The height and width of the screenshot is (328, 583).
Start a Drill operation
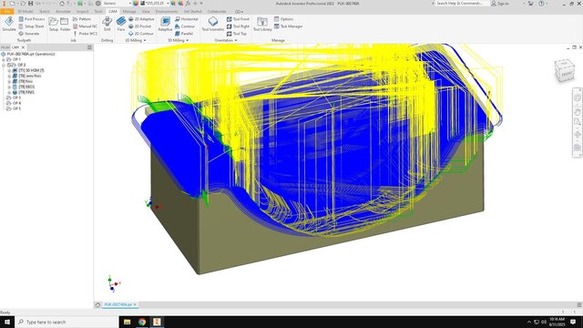point(107,25)
